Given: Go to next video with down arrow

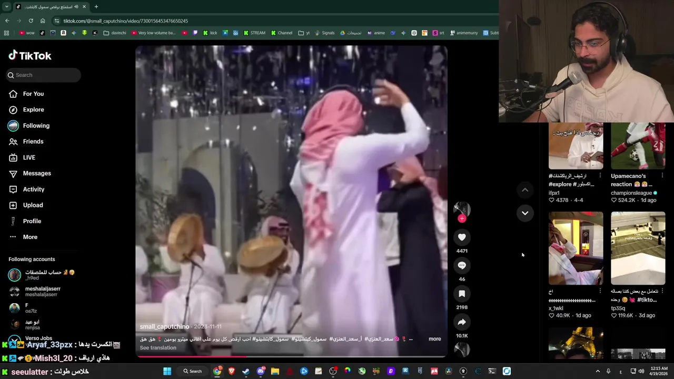Looking at the screenshot, I should coord(525,213).
